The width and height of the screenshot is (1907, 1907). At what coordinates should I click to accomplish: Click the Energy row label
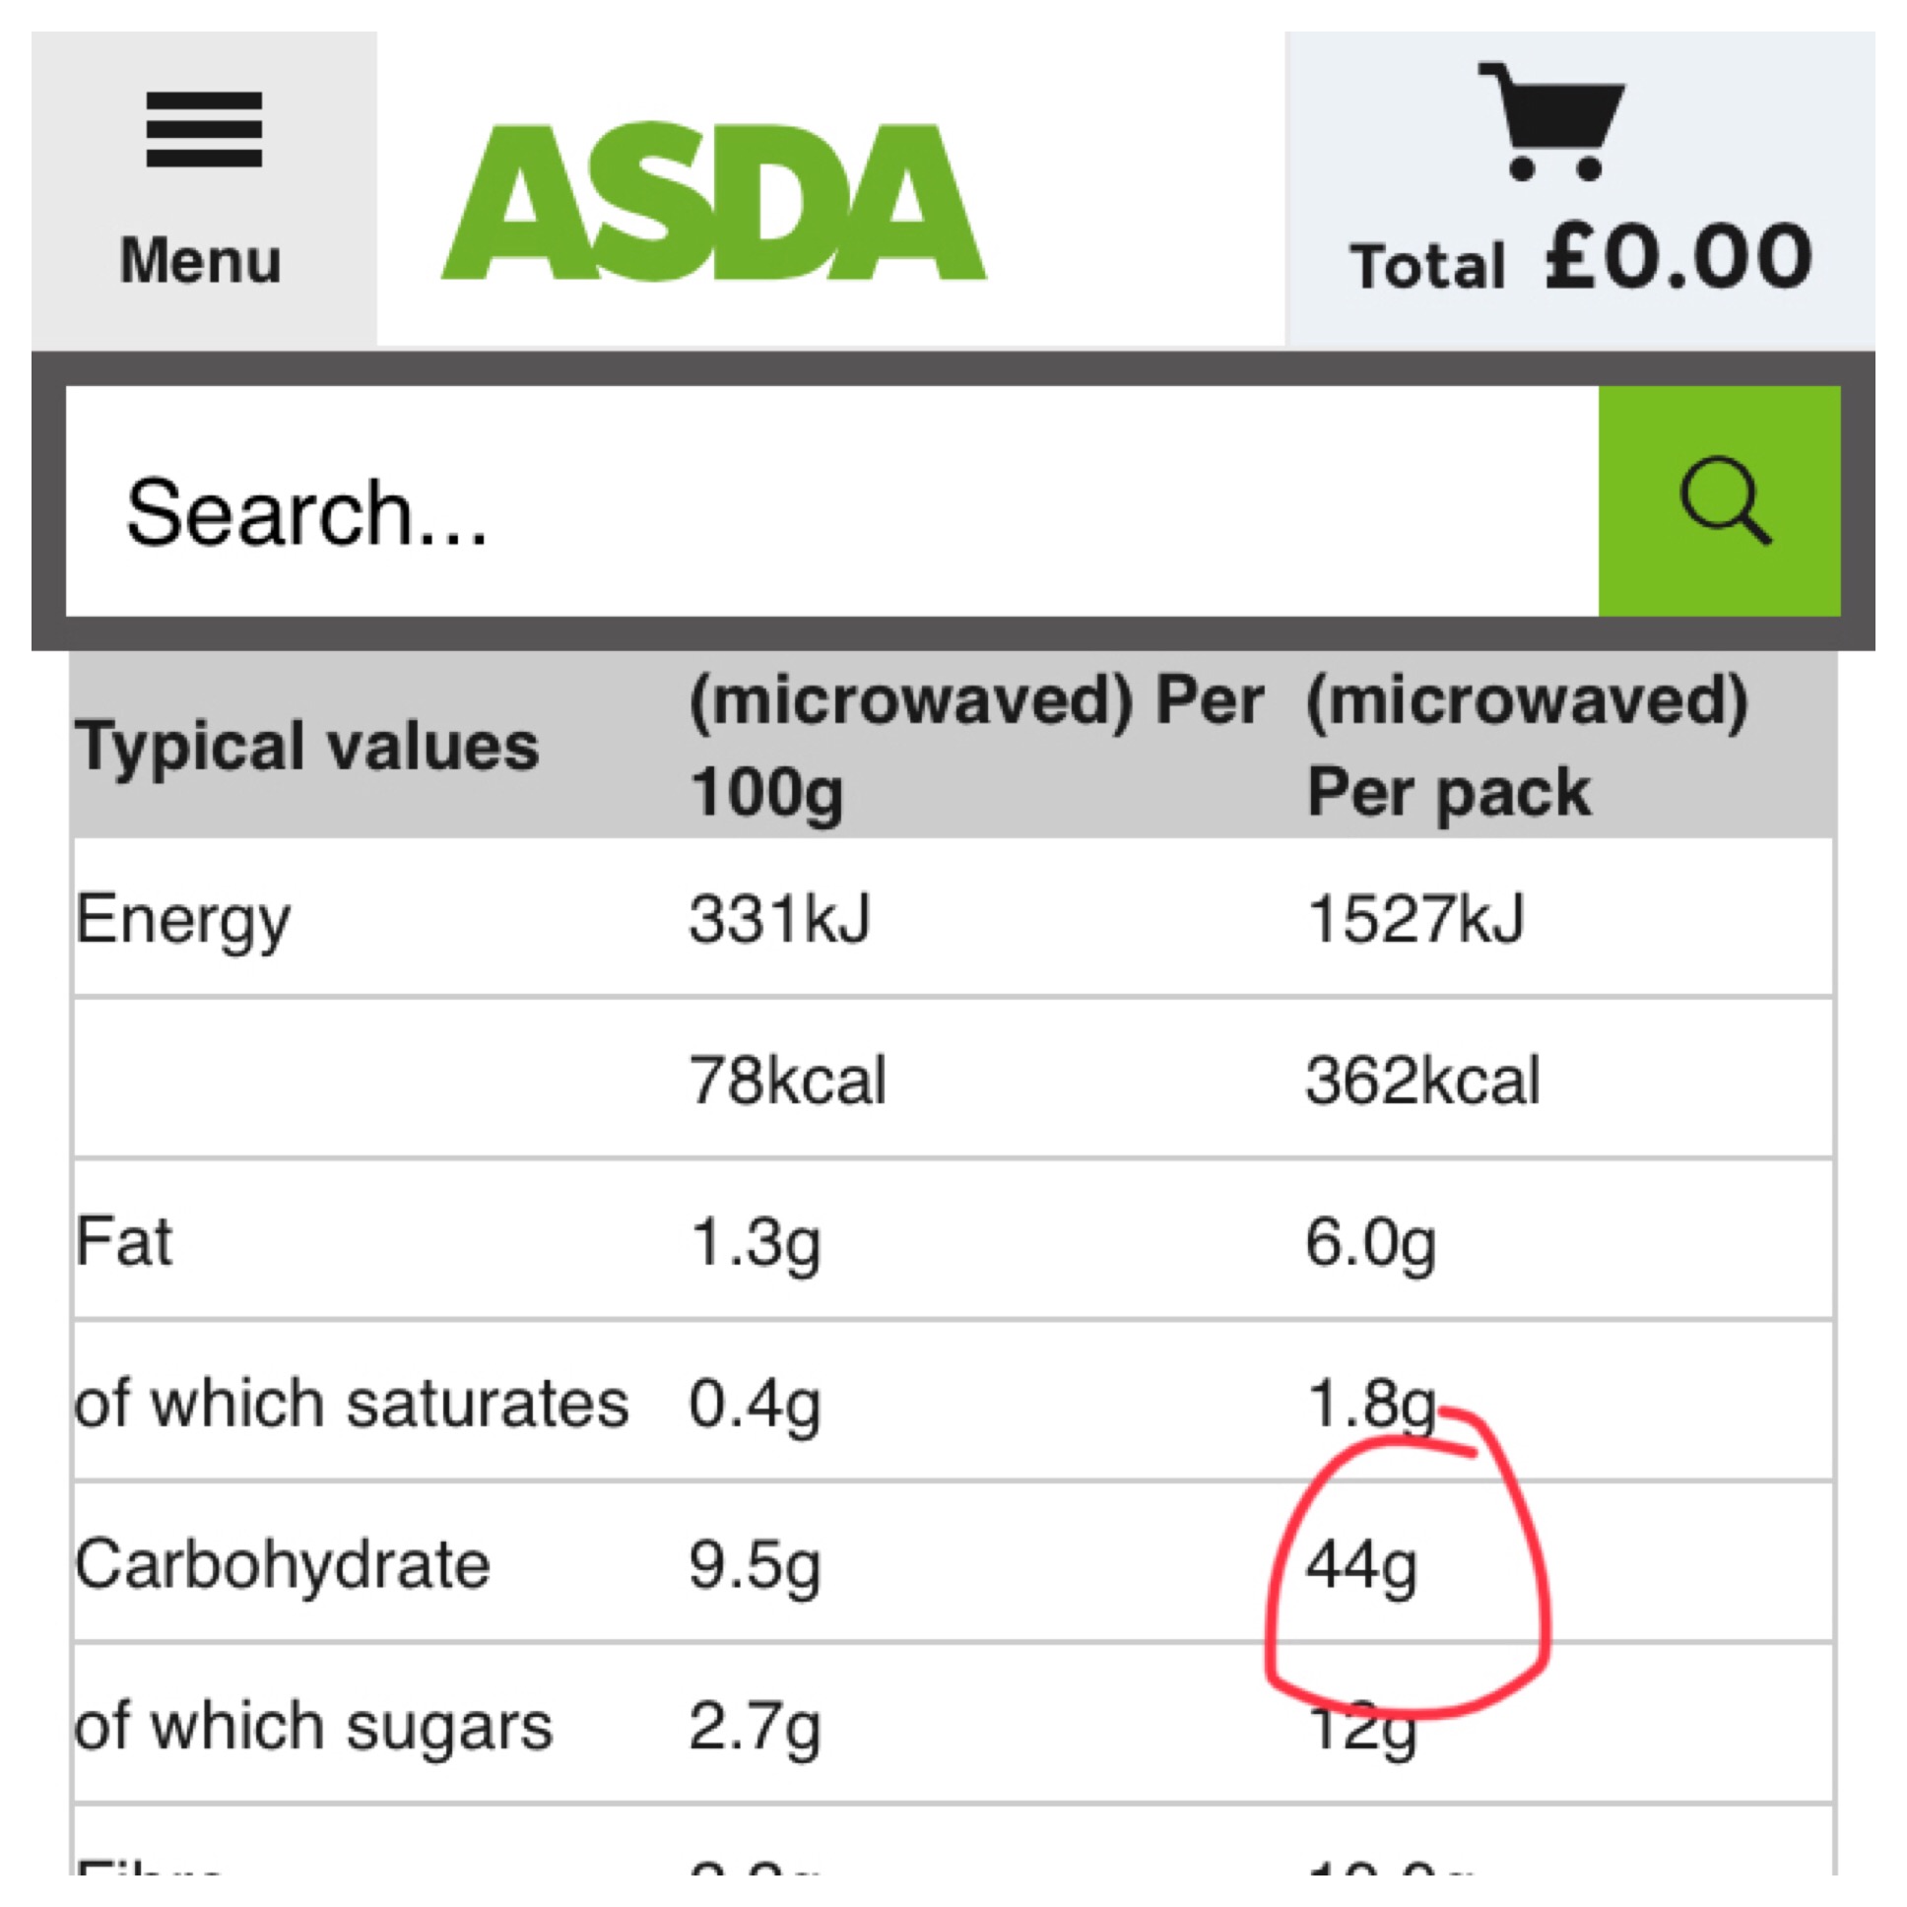[183, 920]
